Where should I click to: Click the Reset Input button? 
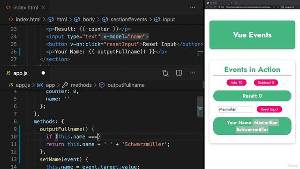pyautogui.click(x=270, y=109)
